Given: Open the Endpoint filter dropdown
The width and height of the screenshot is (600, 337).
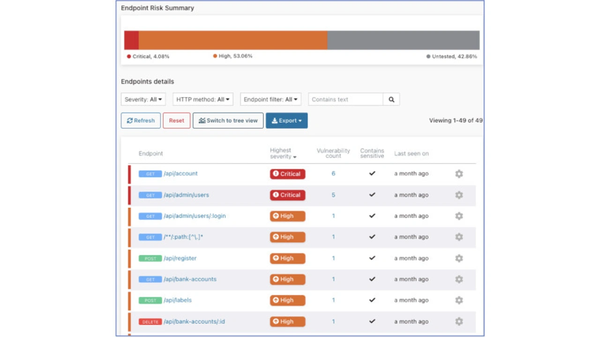Looking at the screenshot, I should [270, 99].
